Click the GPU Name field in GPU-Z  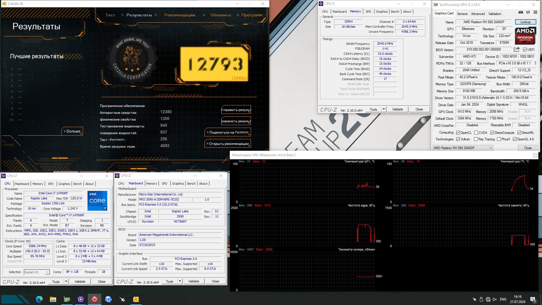click(484, 22)
